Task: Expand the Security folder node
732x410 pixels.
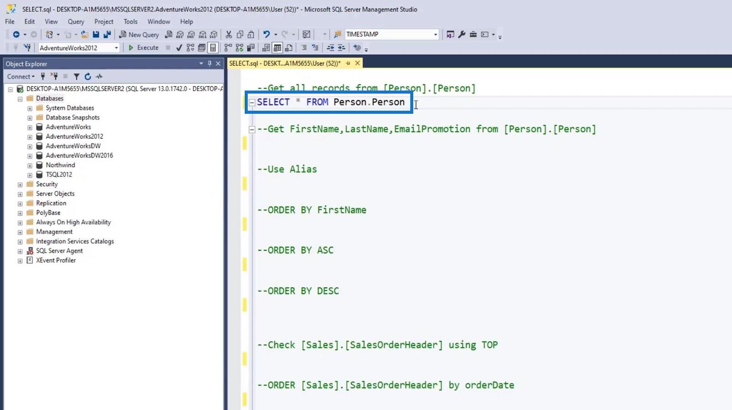Action: 20,184
